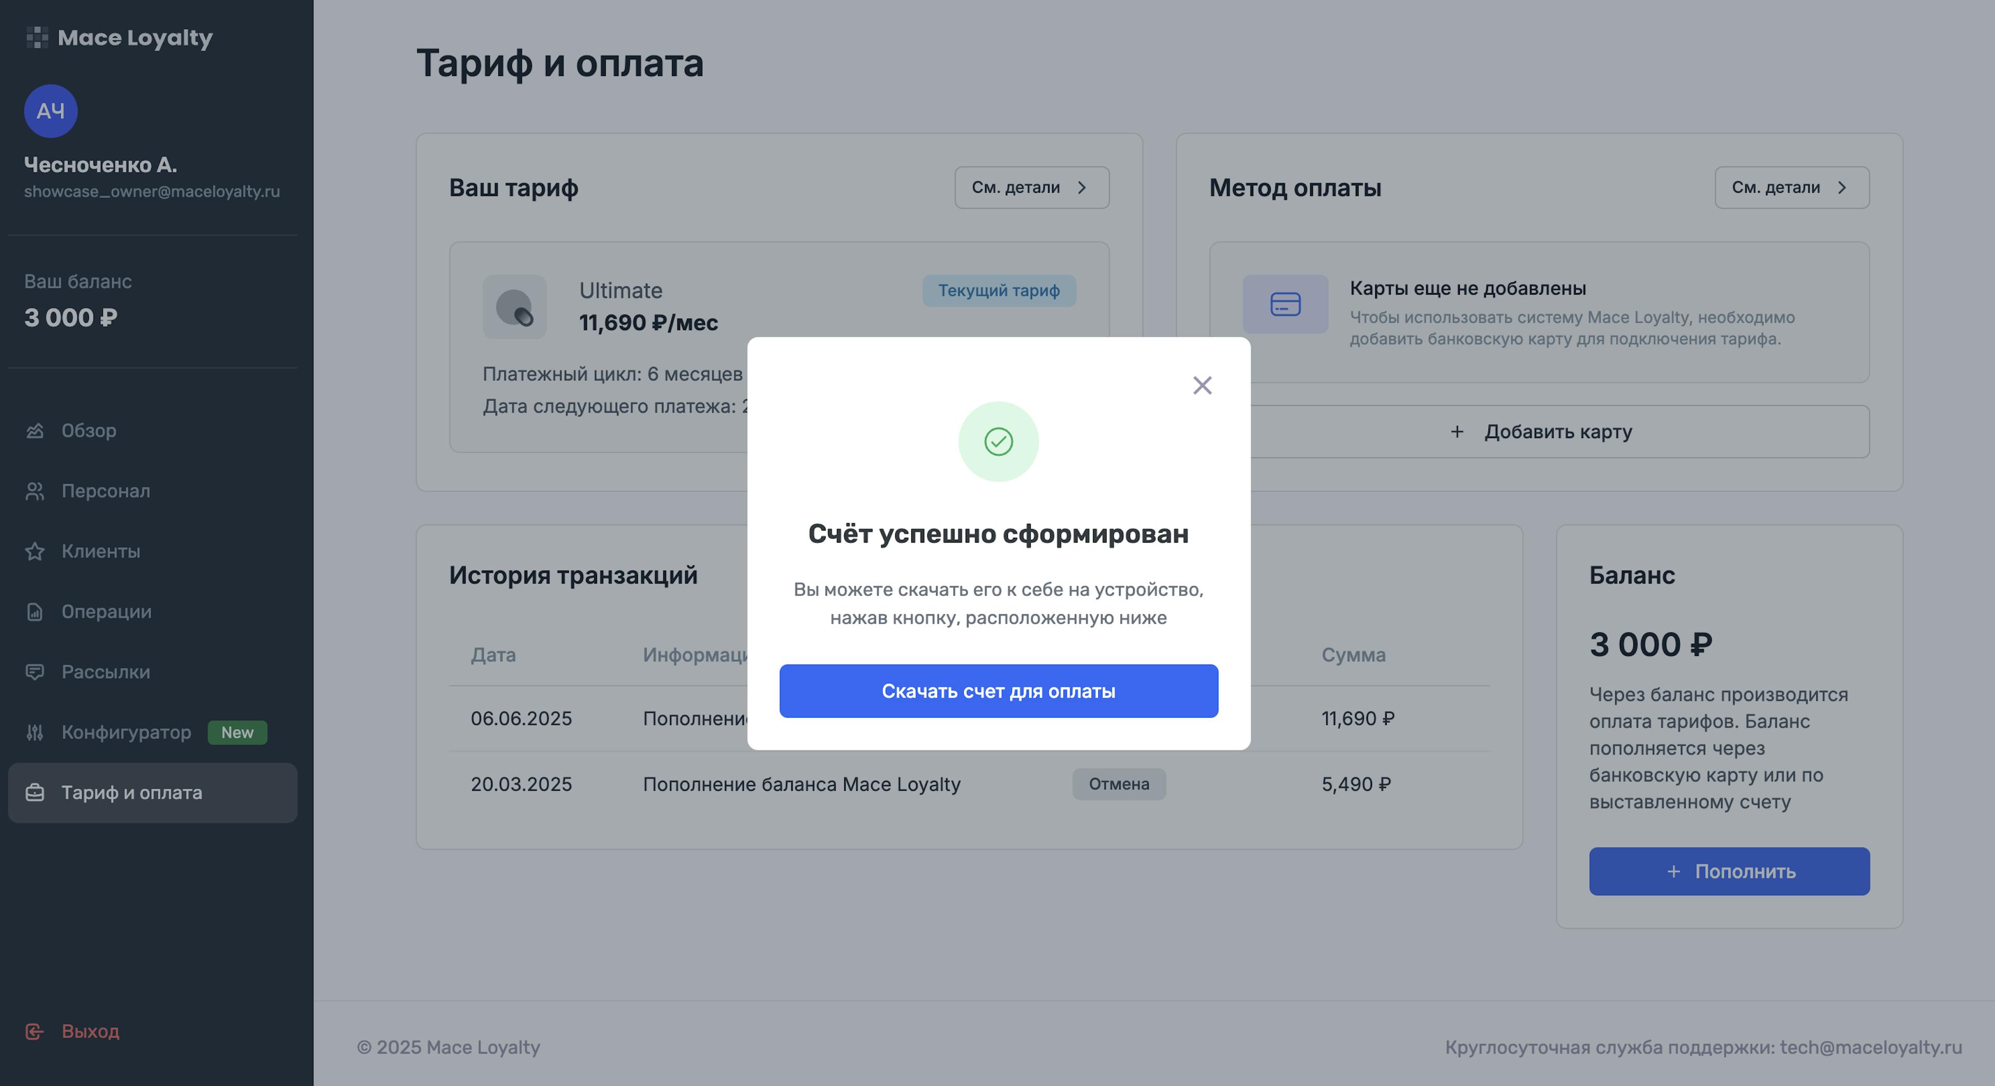Click the 'Отмена' status badge

(x=1119, y=784)
